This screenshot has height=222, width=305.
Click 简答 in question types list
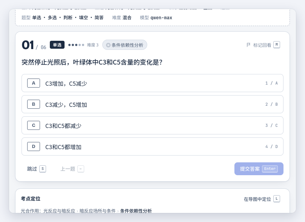pyautogui.click(x=99, y=18)
